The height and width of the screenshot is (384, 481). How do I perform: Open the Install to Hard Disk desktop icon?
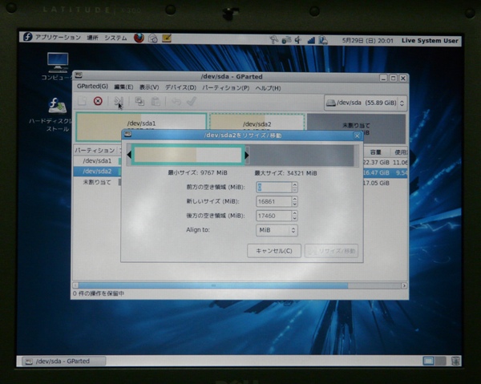pyautogui.click(x=57, y=107)
